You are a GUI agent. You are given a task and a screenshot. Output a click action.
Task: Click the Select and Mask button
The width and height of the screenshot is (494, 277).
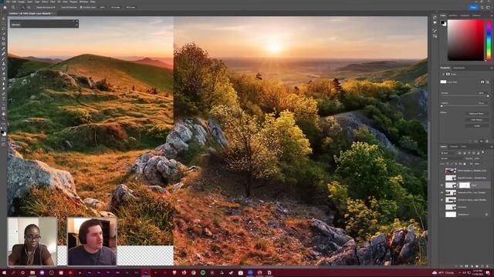pyautogui.click(x=477, y=114)
